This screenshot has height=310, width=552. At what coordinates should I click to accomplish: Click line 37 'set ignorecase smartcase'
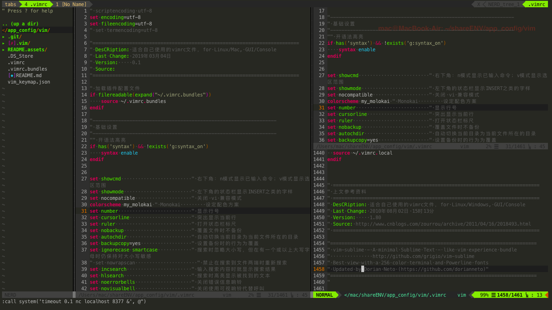pyautogui.click(x=124, y=250)
